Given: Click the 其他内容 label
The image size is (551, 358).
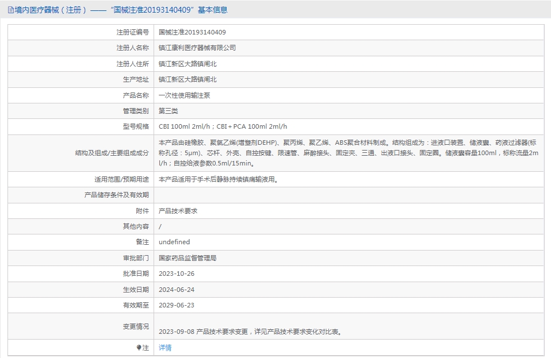Looking at the screenshot, I should (136, 226).
